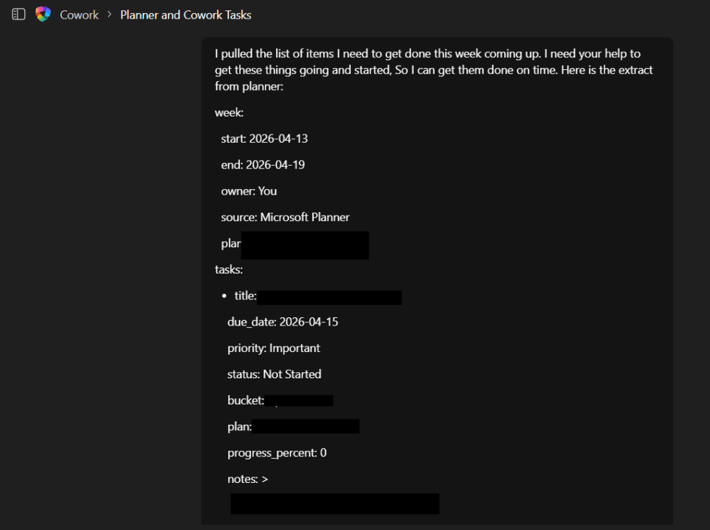Click the redacted task title block
Viewport: 710px width, 530px height.
[329, 297]
